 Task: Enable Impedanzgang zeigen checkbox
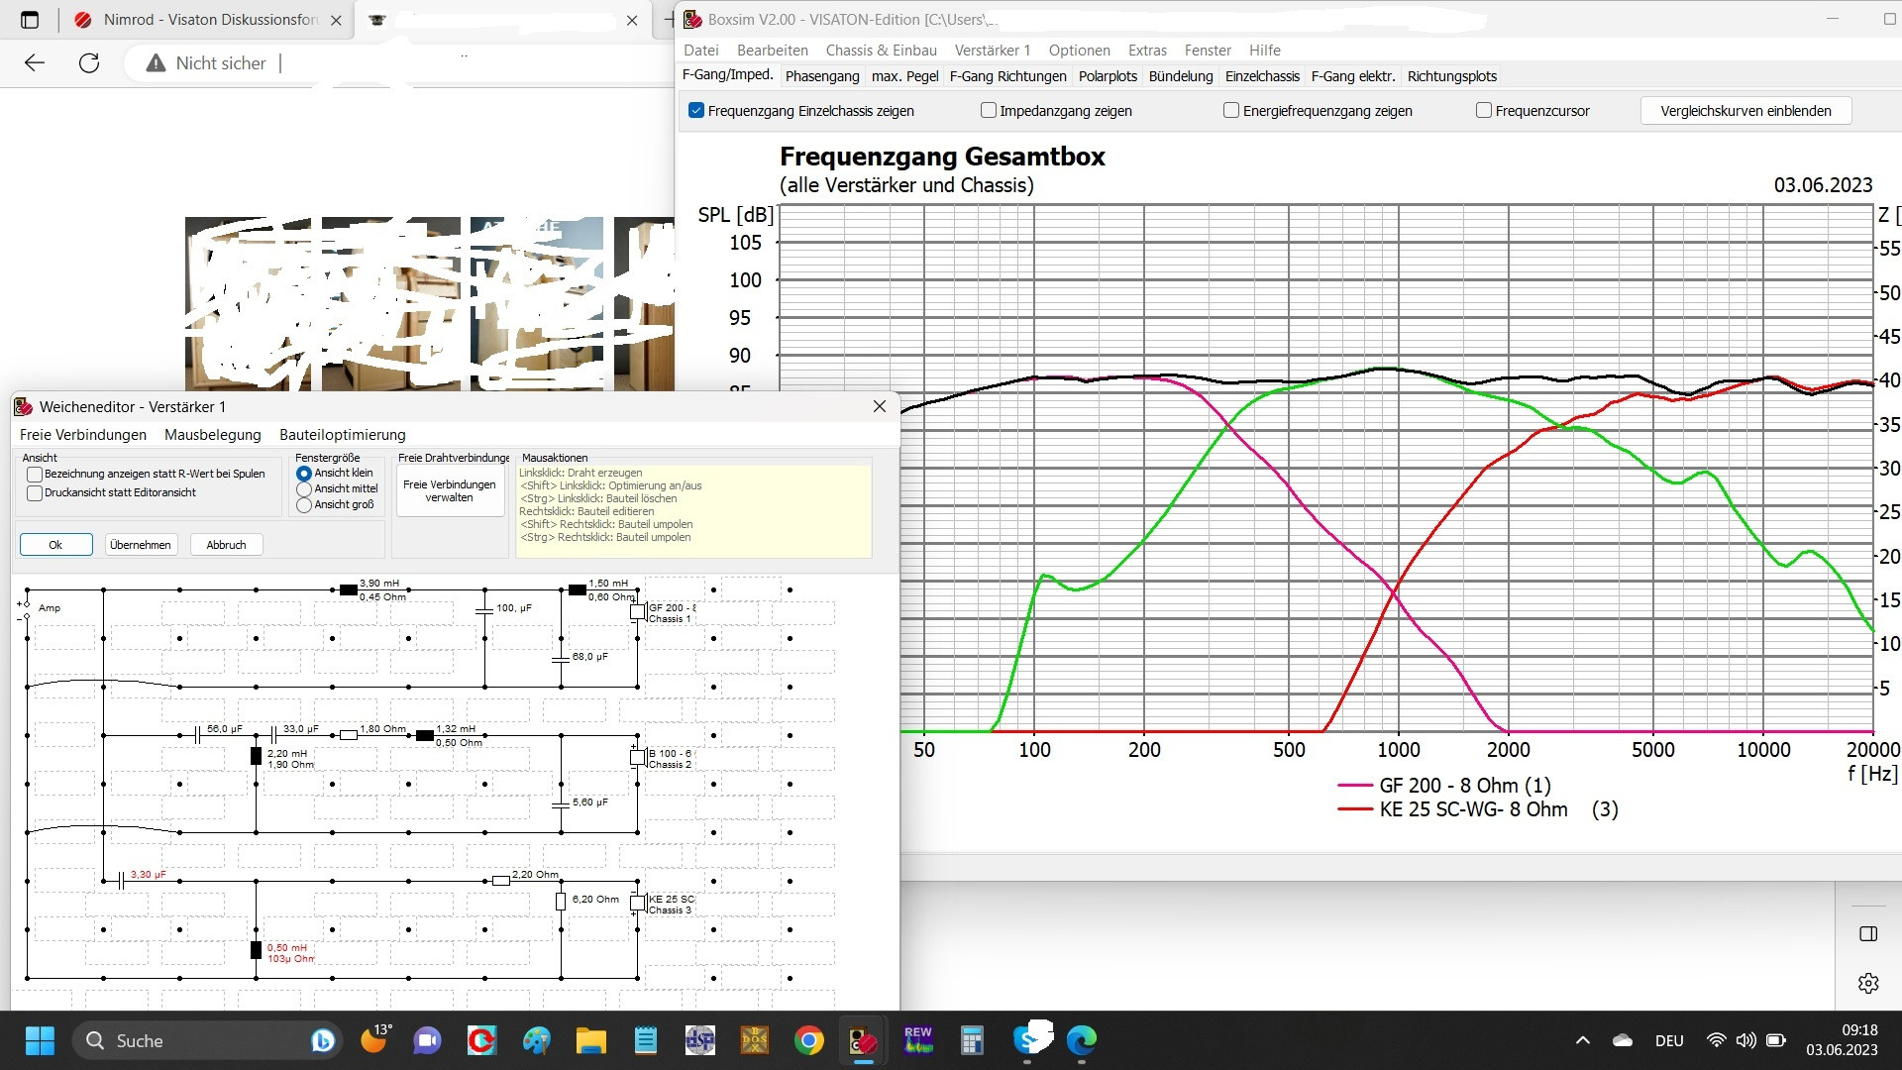988,111
